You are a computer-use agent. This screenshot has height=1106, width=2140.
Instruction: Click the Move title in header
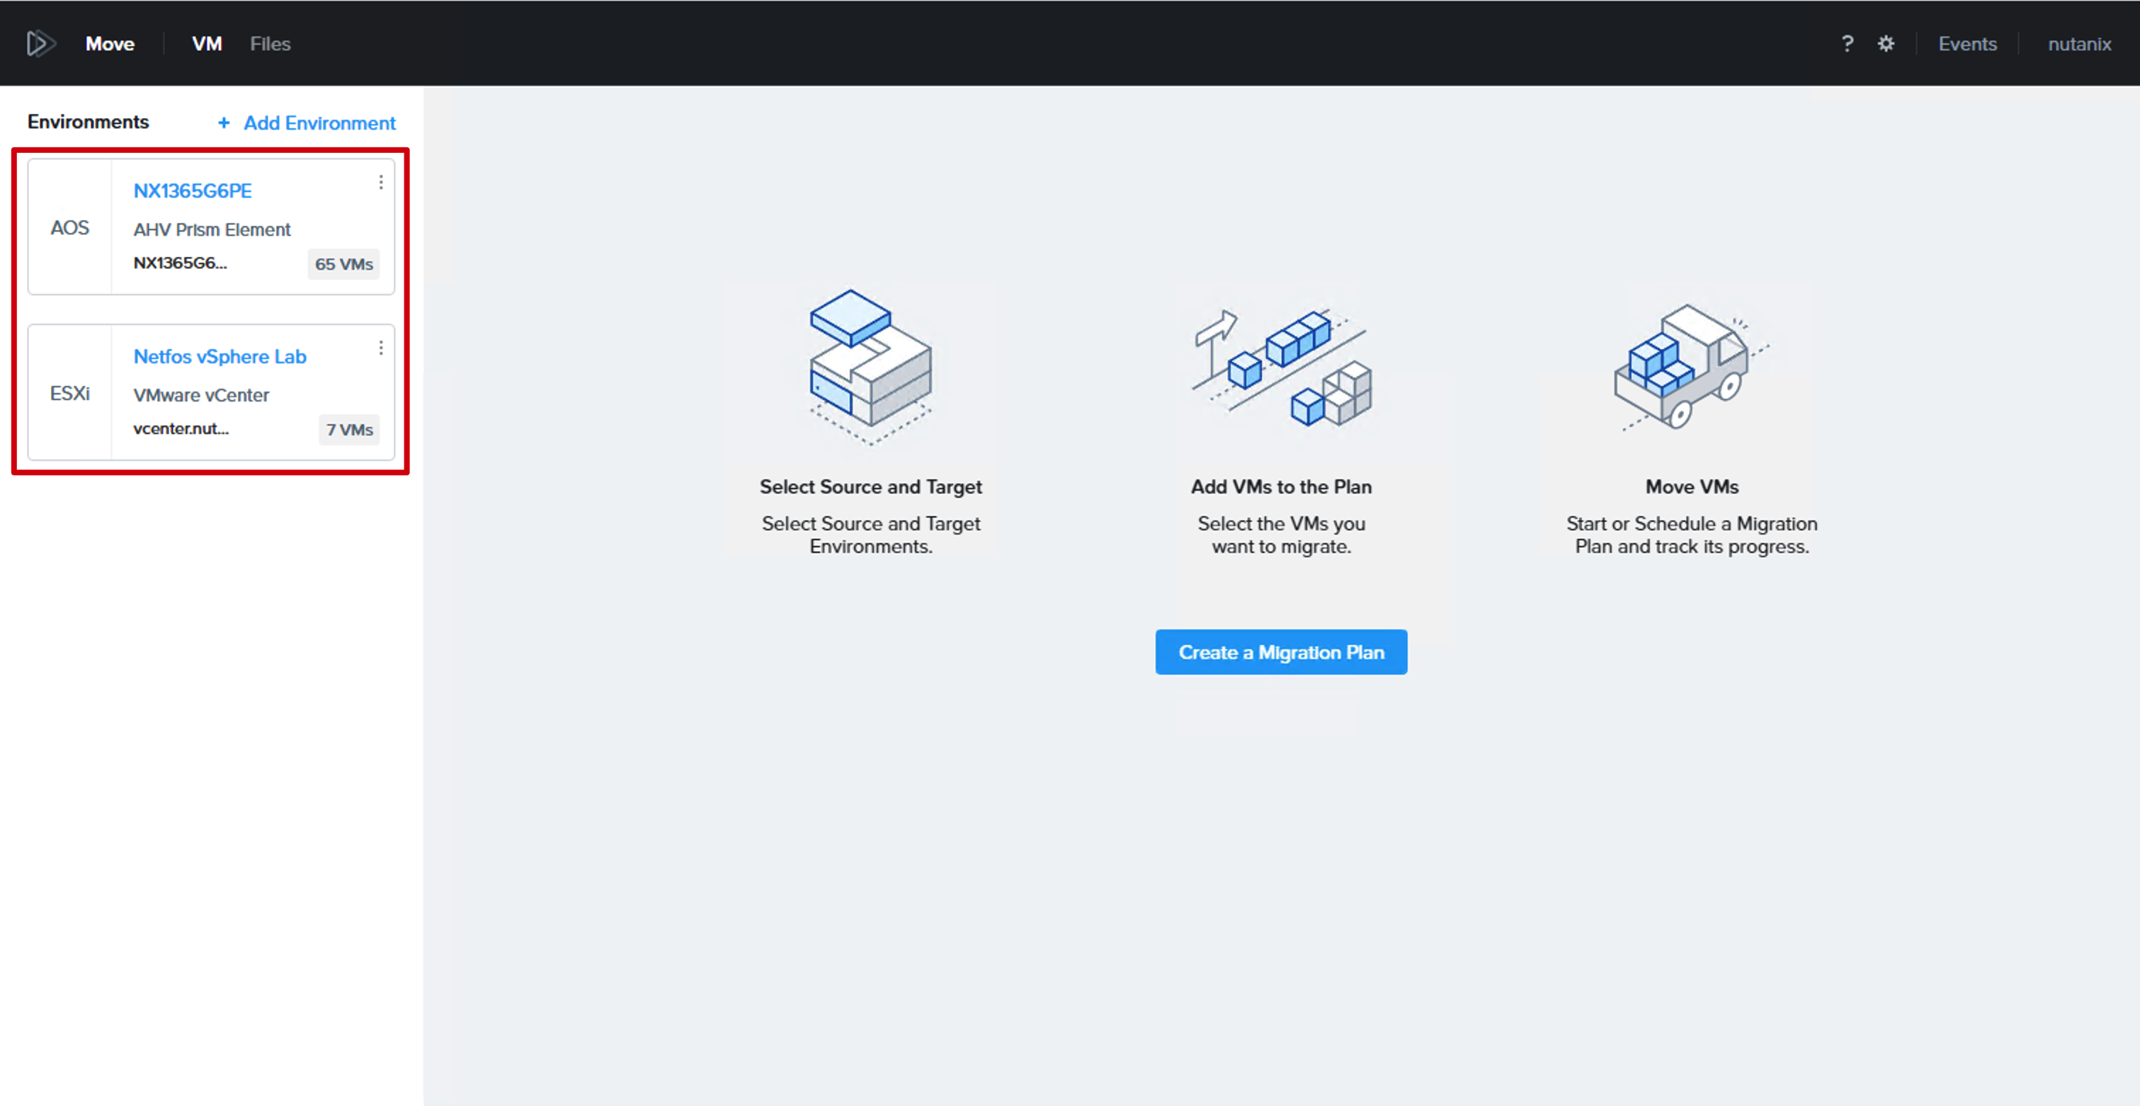(x=110, y=44)
